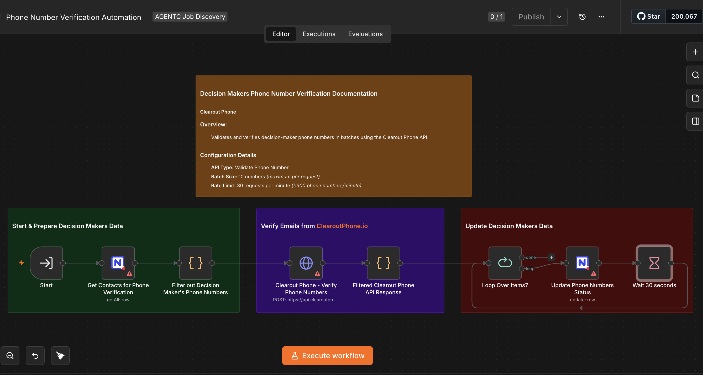
Task: Click the Start node output connector
Action: point(63,263)
